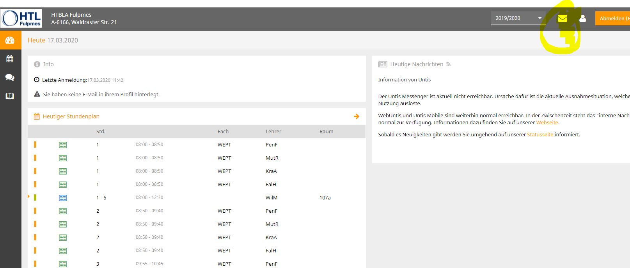630x268 pixels.
Task: Click the Std. column header
Action: pyautogui.click(x=101, y=131)
